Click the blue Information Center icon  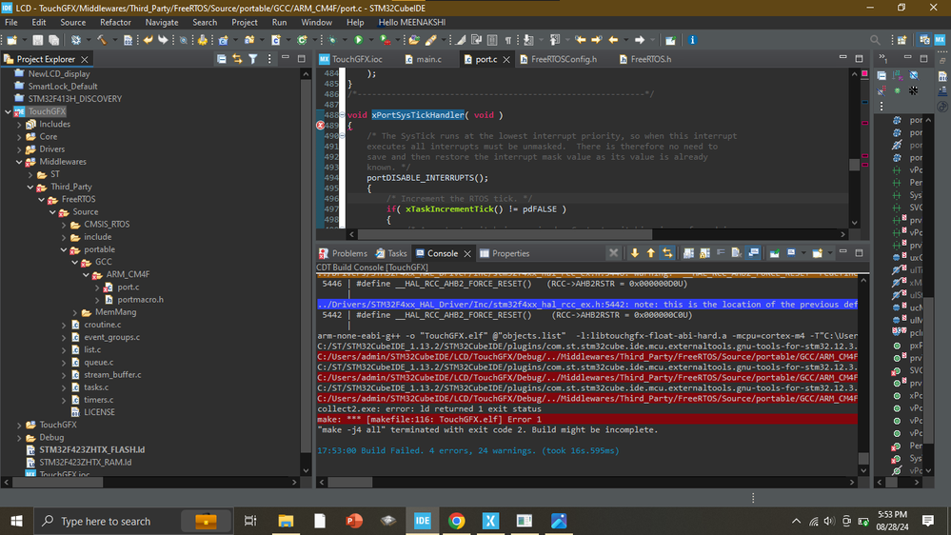(x=693, y=40)
